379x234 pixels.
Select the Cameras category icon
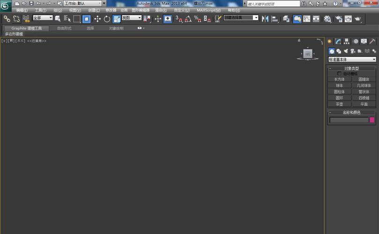click(353, 51)
